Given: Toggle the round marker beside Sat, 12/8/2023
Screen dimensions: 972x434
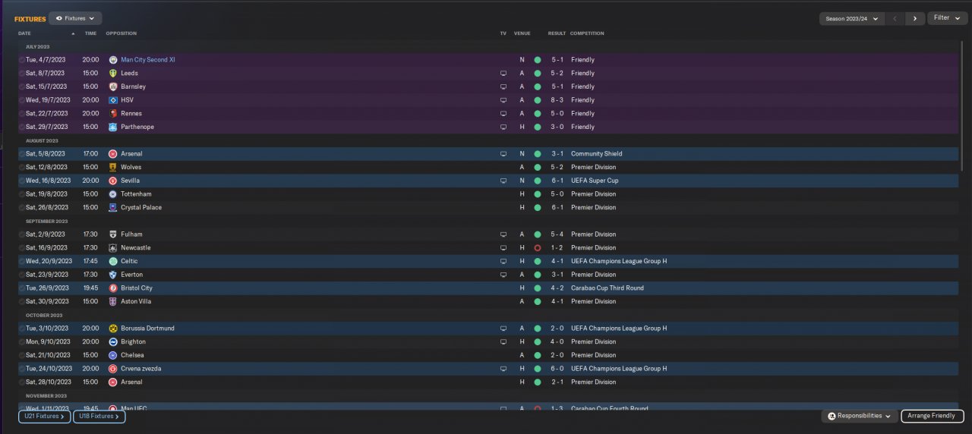Looking at the screenshot, I should (22, 168).
